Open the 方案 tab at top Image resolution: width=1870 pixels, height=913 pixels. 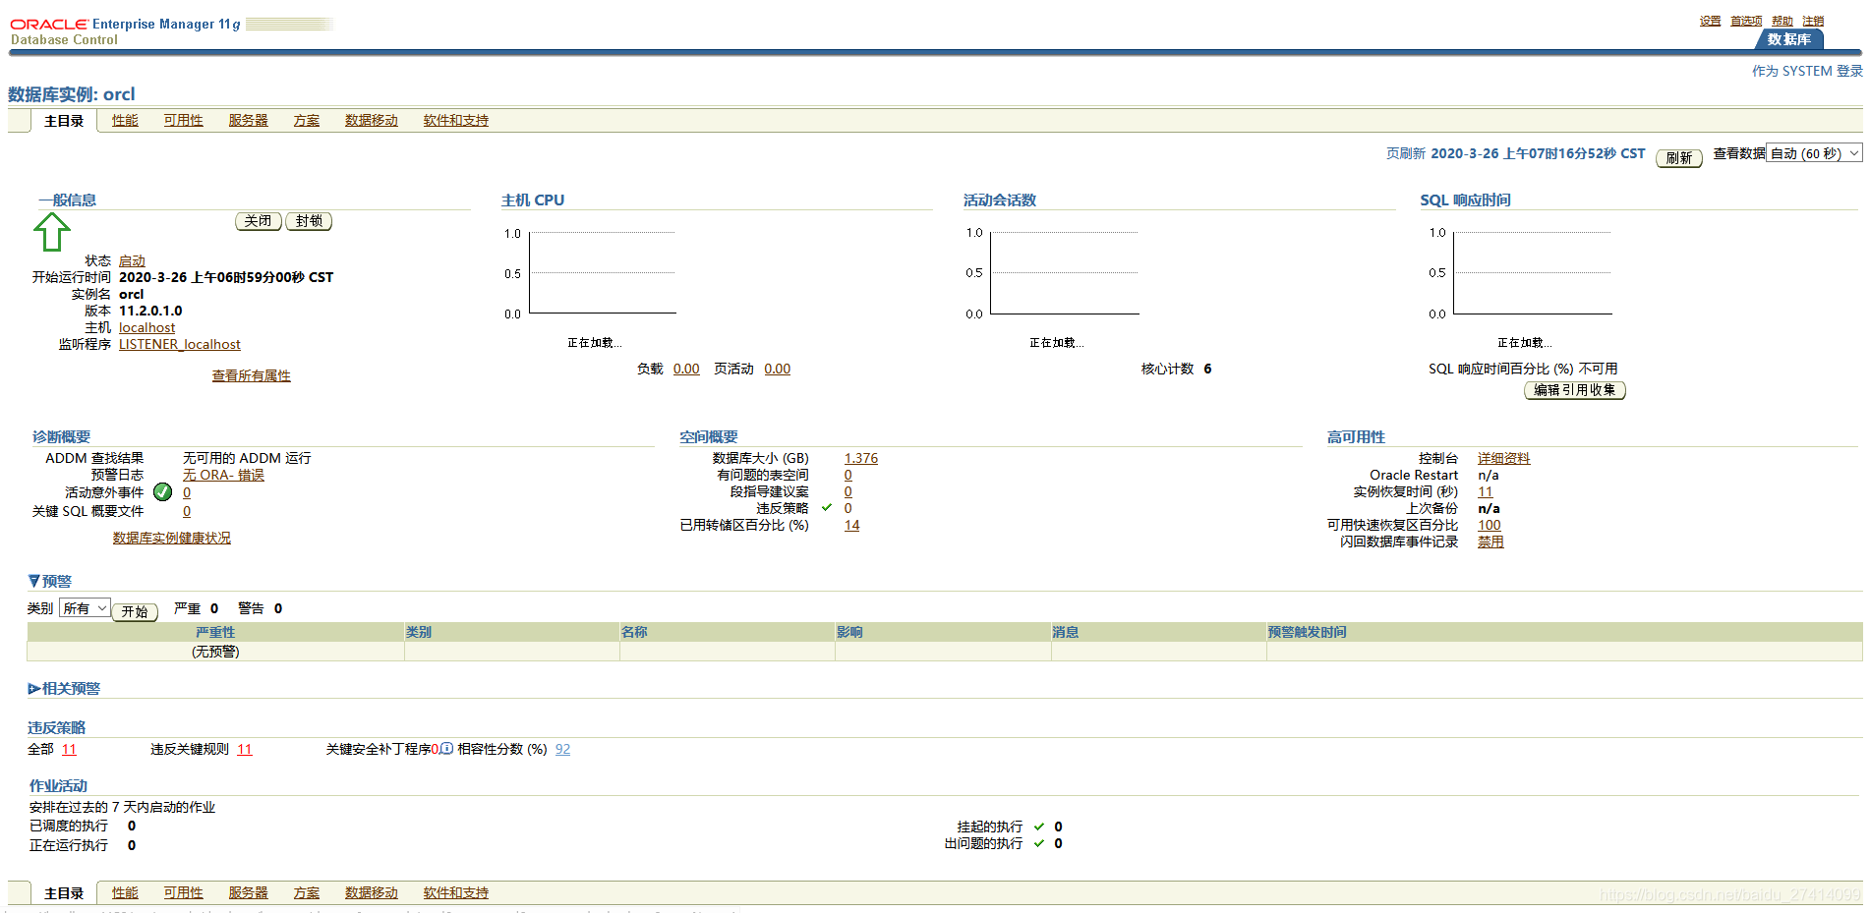[x=307, y=121]
